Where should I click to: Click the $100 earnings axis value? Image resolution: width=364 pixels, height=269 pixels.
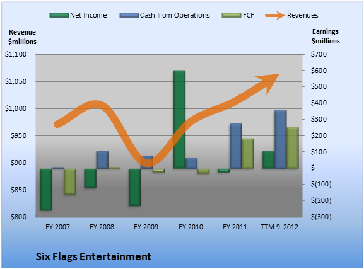[x=319, y=152]
